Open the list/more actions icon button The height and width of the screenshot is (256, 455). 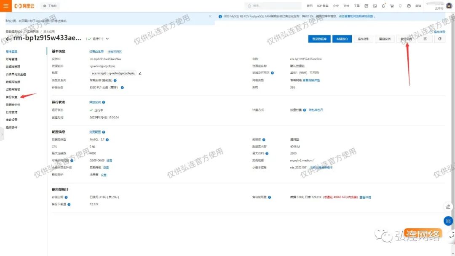click(x=425, y=39)
